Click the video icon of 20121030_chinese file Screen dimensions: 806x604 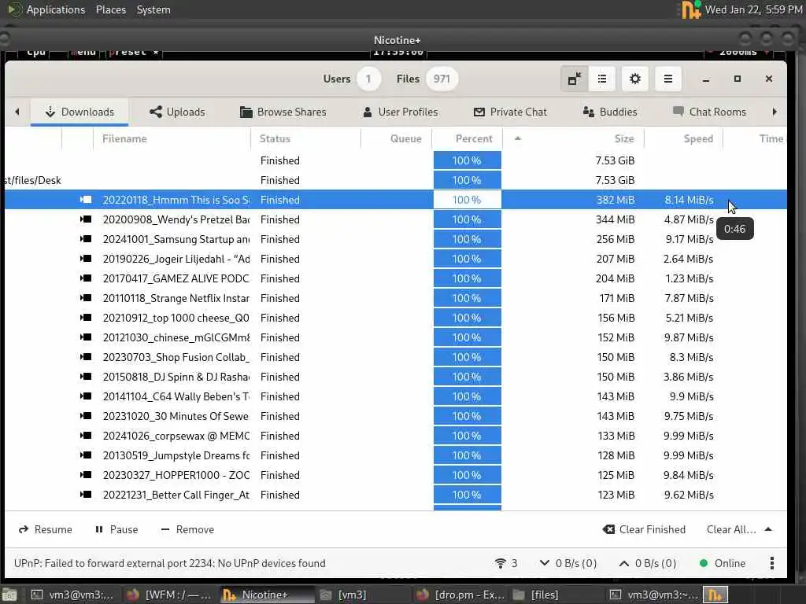pos(86,337)
